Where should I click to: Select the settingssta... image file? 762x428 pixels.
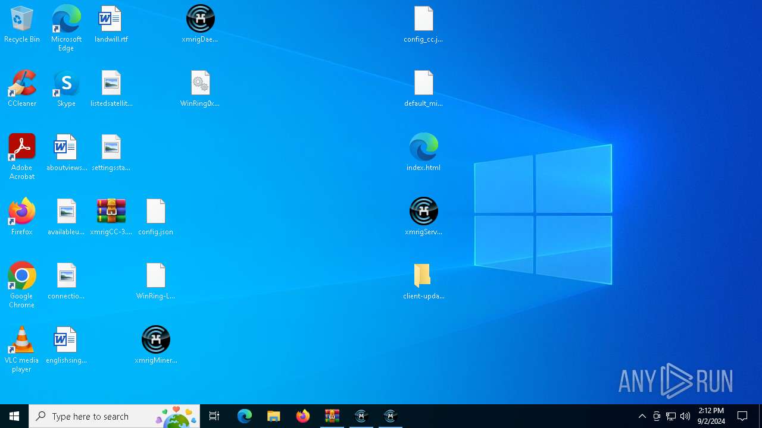tap(111, 153)
